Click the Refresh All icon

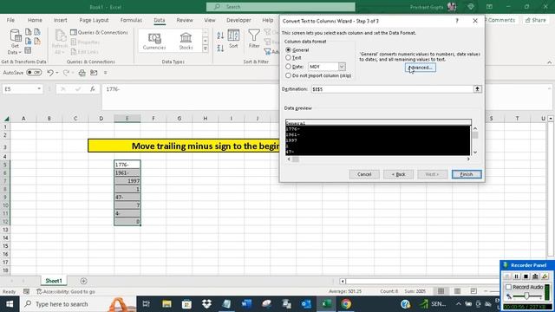[60, 42]
